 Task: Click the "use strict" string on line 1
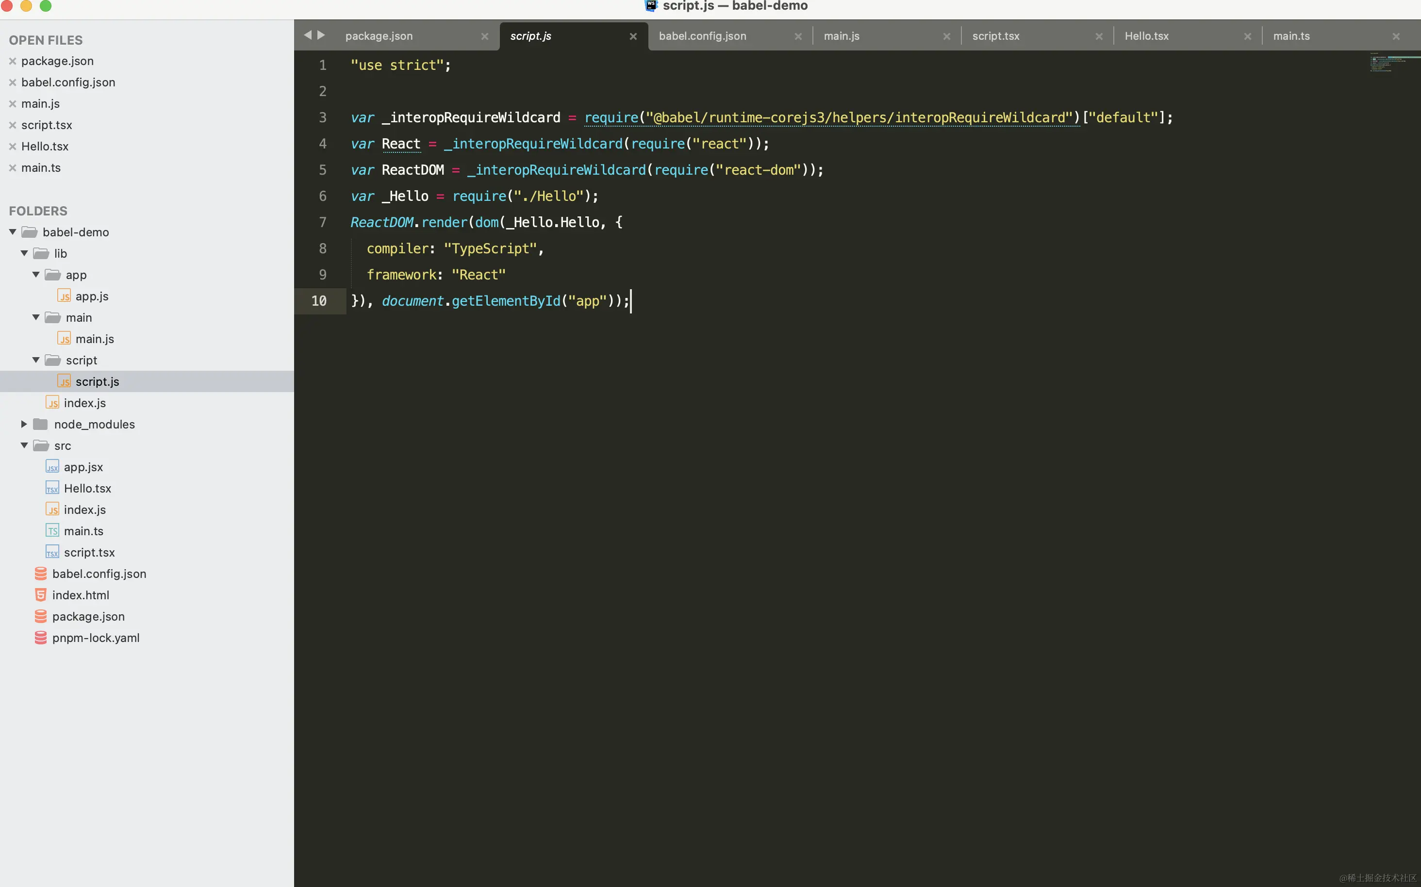click(397, 65)
